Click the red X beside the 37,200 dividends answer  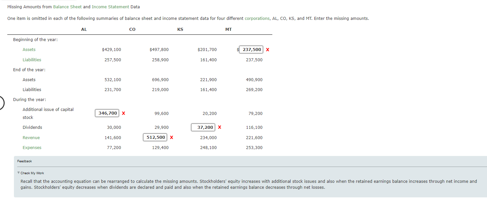click(x=219, y=127)
